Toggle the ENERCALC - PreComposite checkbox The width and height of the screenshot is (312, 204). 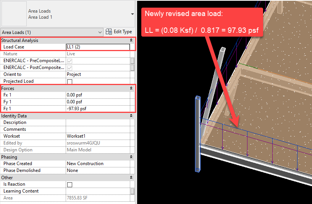pos(70,61)
